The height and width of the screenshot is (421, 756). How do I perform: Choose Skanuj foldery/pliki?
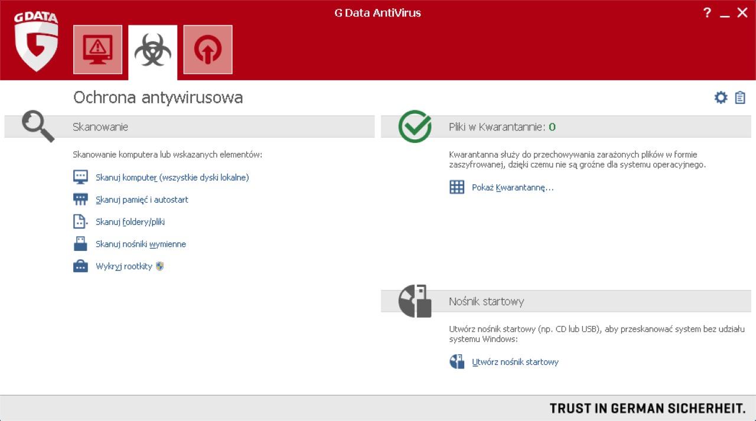(131, 222)
